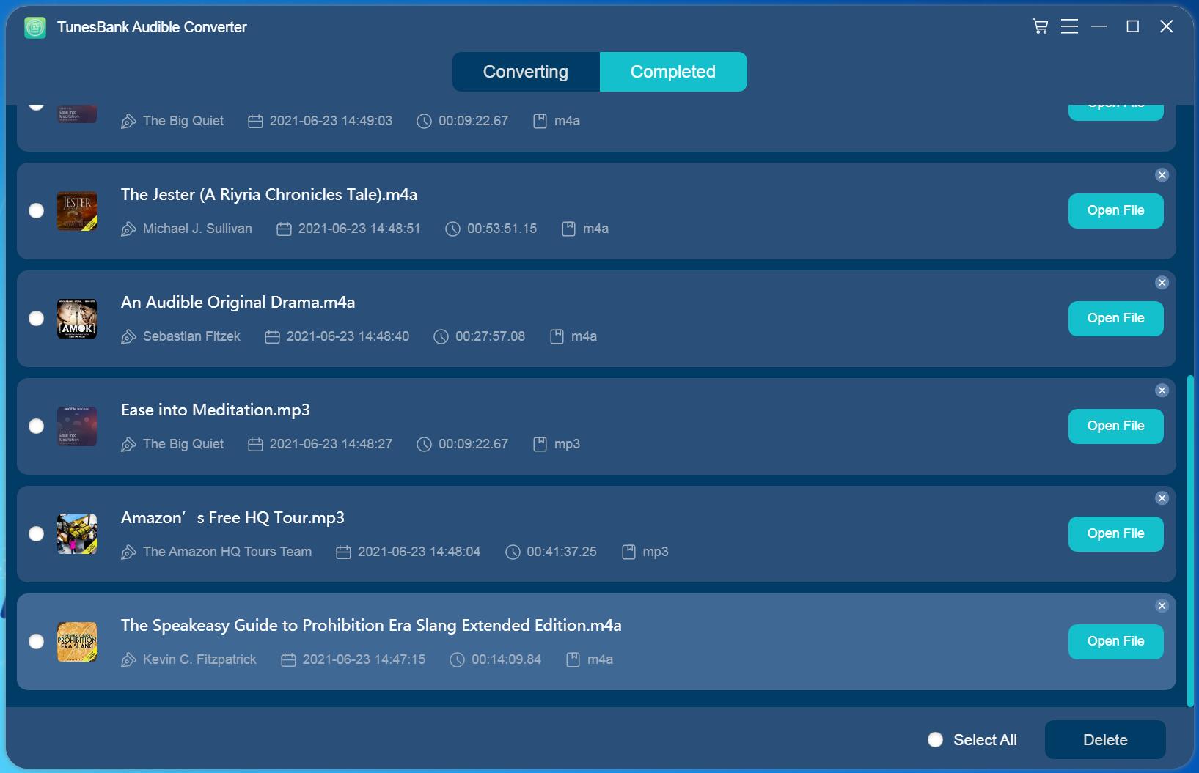Click author icon beside The Amazon HQ Tours Team

(x=128, y=552)
